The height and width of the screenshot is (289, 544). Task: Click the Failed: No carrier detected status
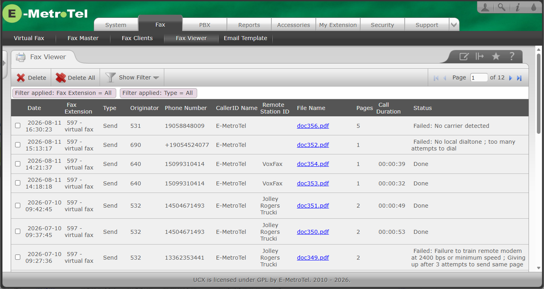click(451, 126)
